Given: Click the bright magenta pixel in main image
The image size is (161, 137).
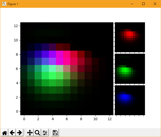Looking at the screenshot, I should [59, 61].
